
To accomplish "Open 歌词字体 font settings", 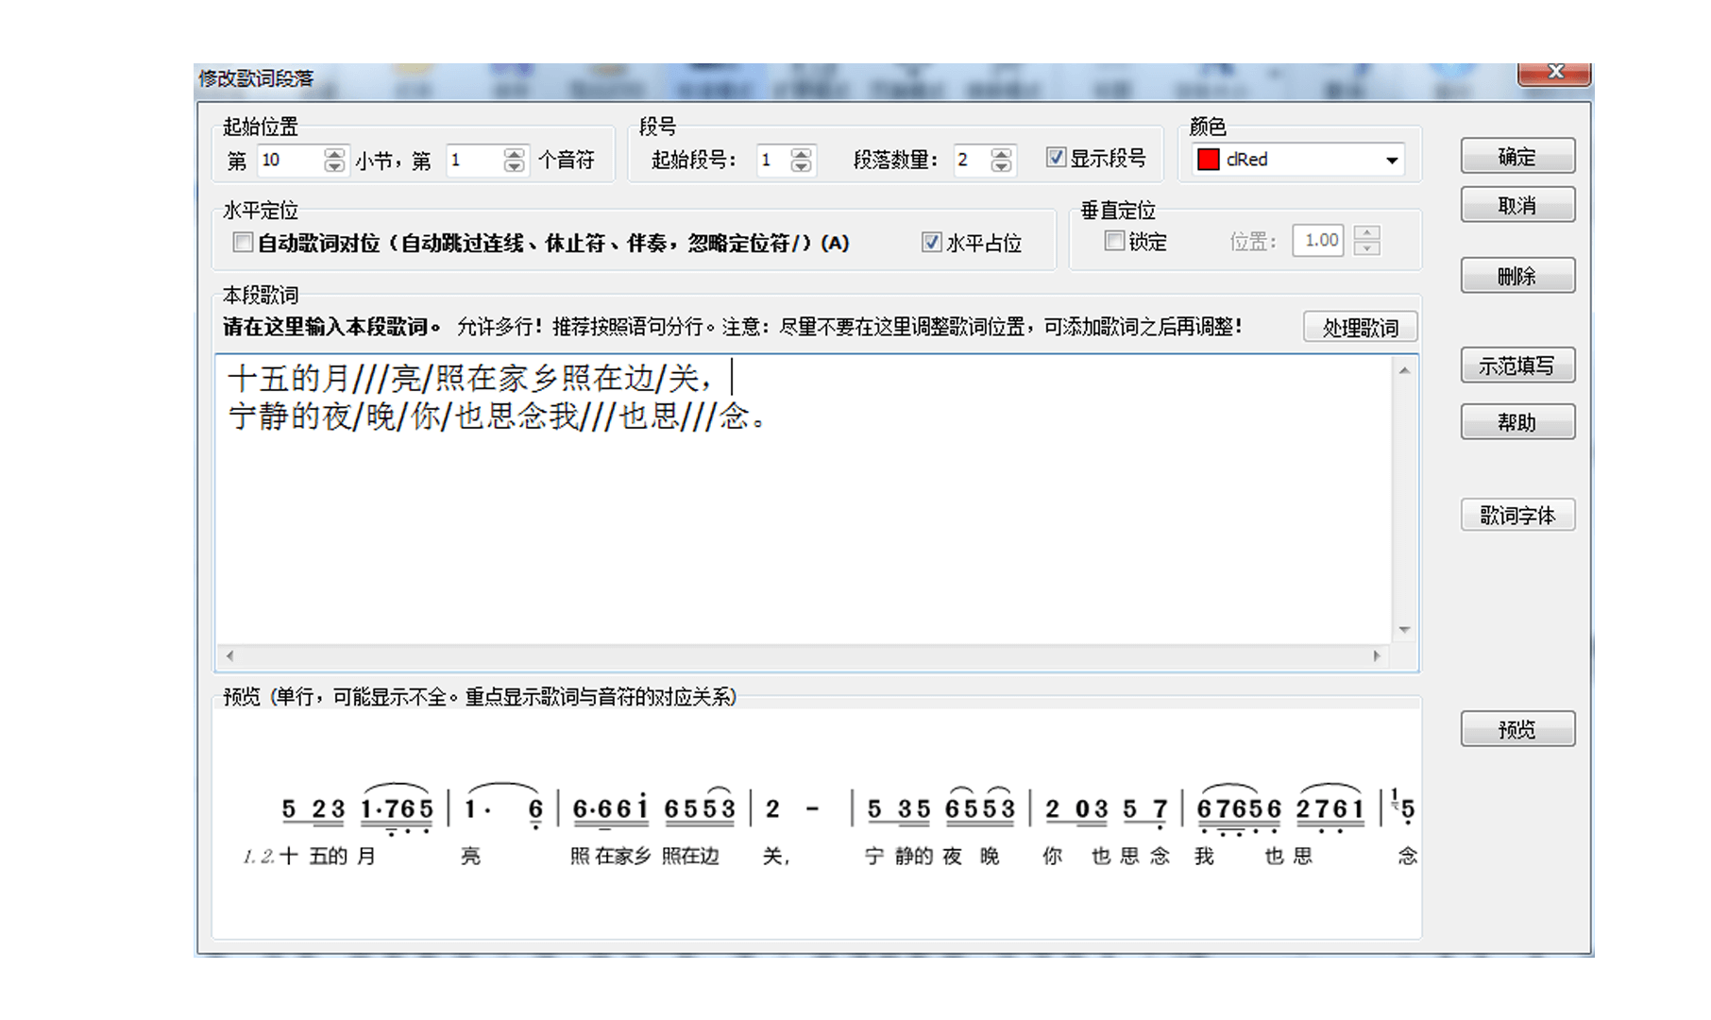I will [x=1516, y=516].
